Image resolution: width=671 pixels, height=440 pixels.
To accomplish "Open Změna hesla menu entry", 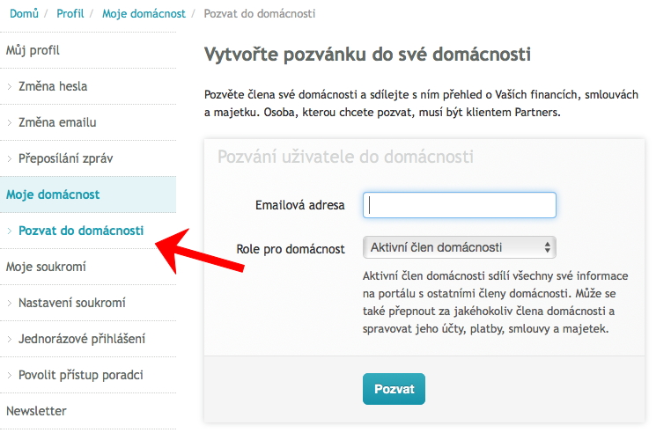I will 53,86.
